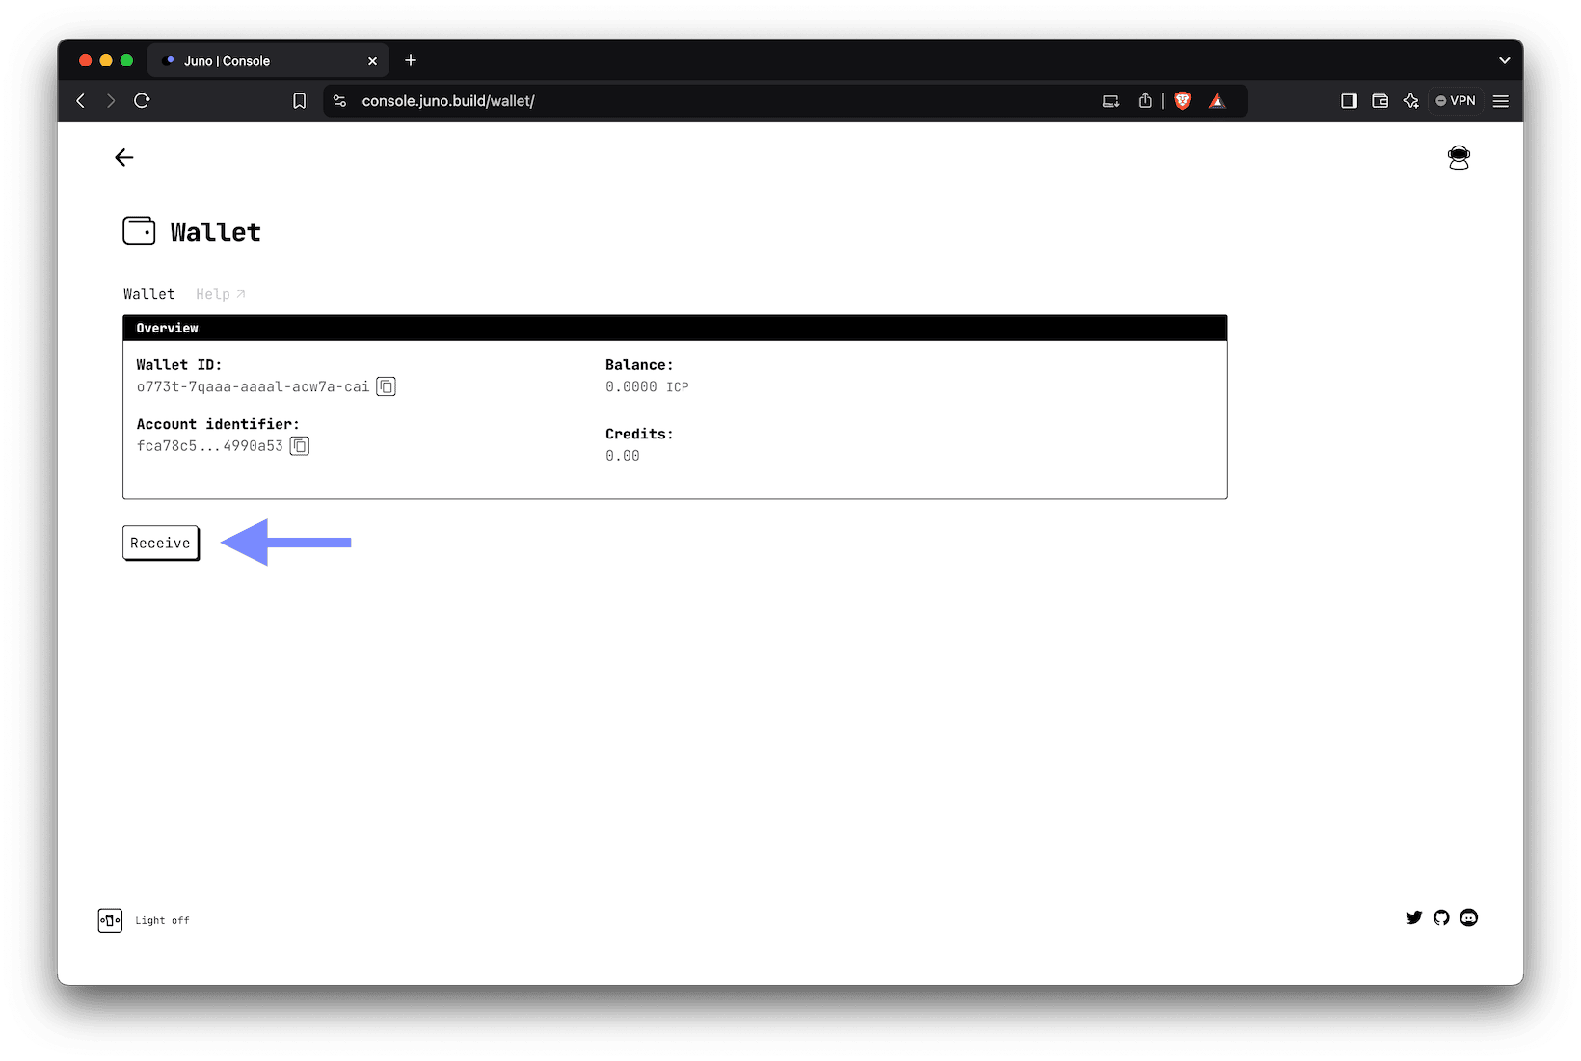This screenshot has height=1061, width=1581.
Task: Click the wallet icon next to Wallet heading
Action: pyautogui.click(x=139, y=230)
